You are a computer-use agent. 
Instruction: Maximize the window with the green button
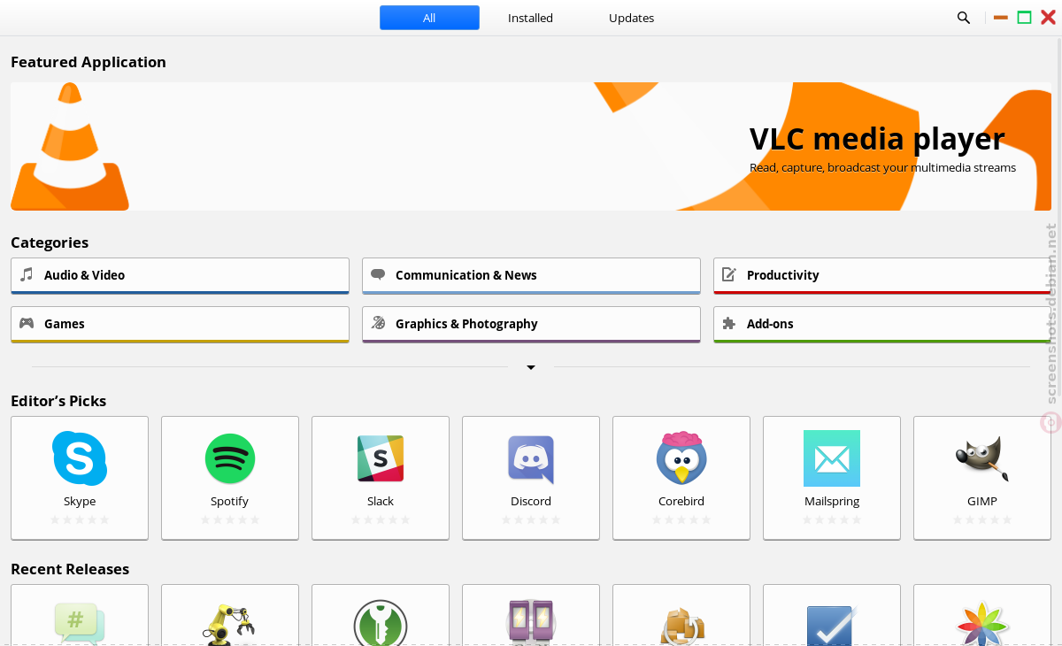(1025, 18)
